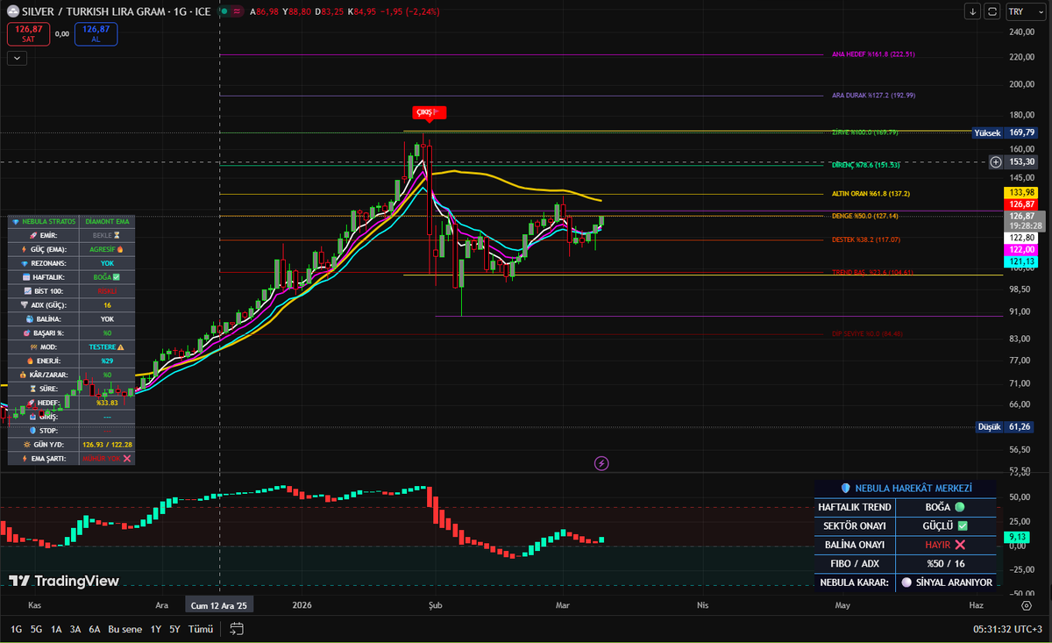
Task: Click the ALTIN ORAN %61.8 (137.2) label
Action: (871, 193)
